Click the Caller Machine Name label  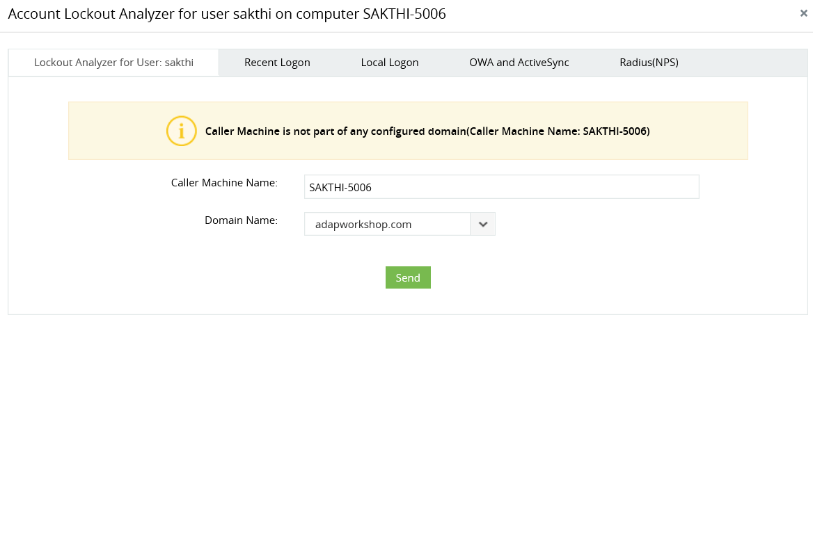coord(224,182)
